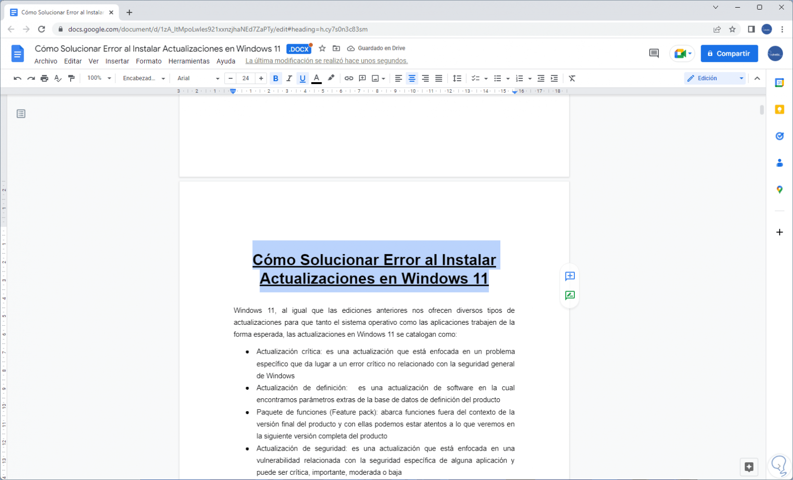Click the insert link icon
Viewport: 793px width, 480px height.
[348, 78]
